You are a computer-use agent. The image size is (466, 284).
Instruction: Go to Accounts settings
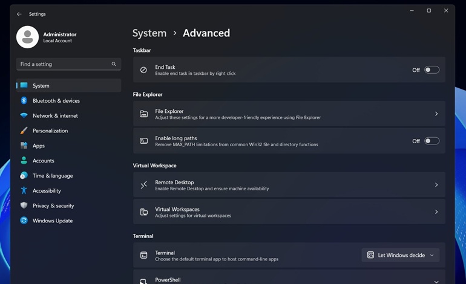pos(68,161)
